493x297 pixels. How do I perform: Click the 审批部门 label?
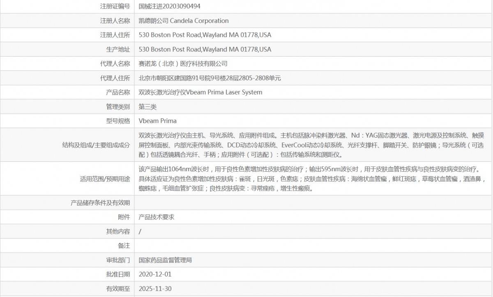coord(118,260)
